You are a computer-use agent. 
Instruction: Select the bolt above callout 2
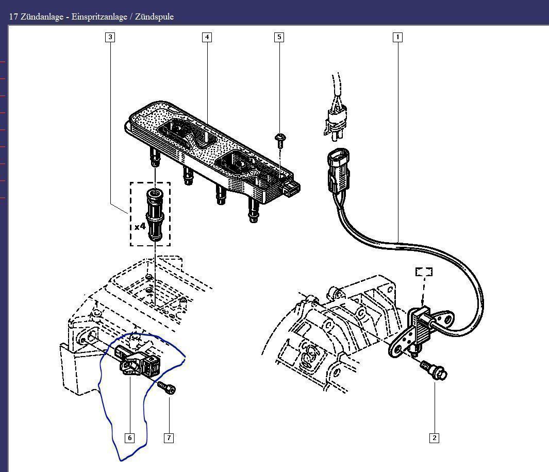tap(434, 369)
